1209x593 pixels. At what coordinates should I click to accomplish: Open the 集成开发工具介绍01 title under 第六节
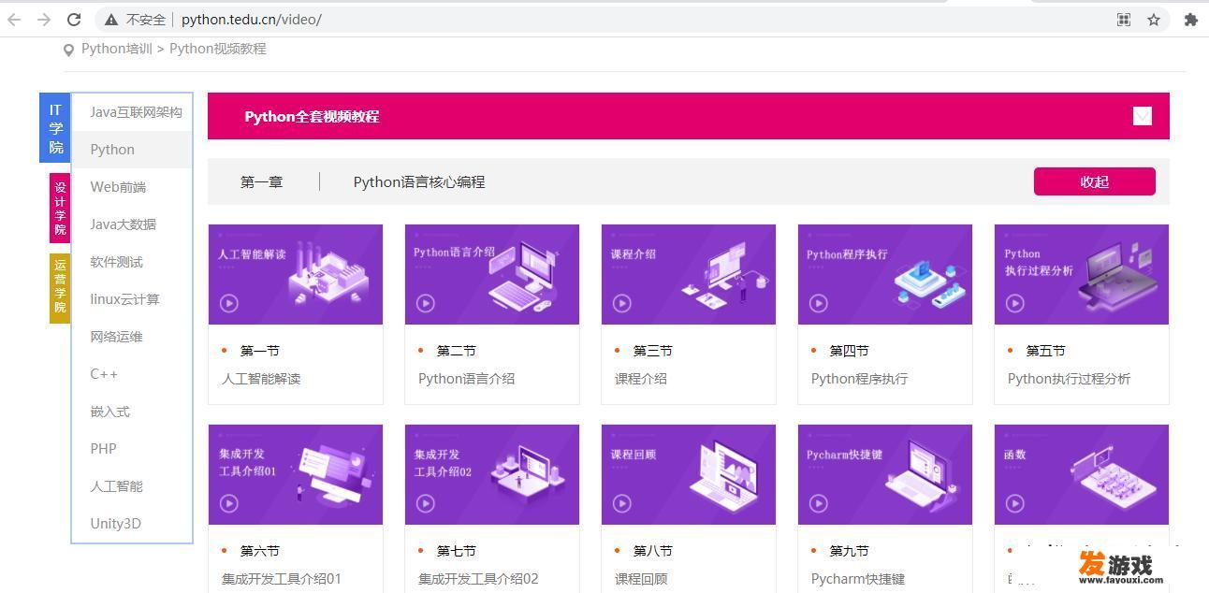(x=282, y=579)
